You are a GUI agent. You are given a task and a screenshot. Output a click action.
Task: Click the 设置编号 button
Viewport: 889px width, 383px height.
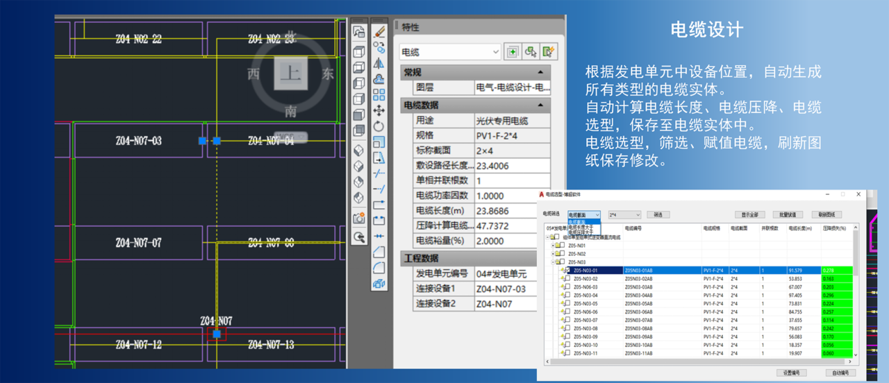791,373
